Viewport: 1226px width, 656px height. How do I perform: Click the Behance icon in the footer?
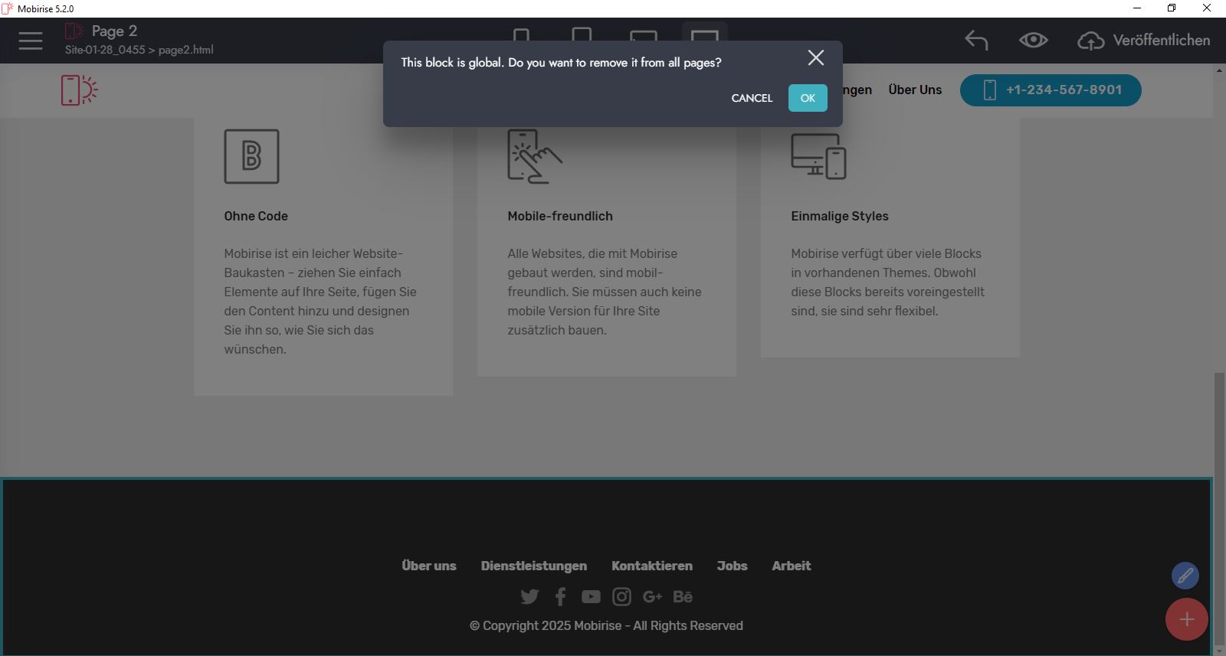click(x=683, y=596)
